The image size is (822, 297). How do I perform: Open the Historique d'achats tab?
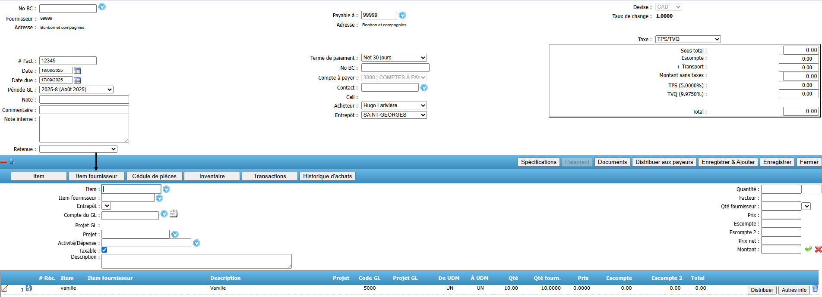(x=327, y=176)
